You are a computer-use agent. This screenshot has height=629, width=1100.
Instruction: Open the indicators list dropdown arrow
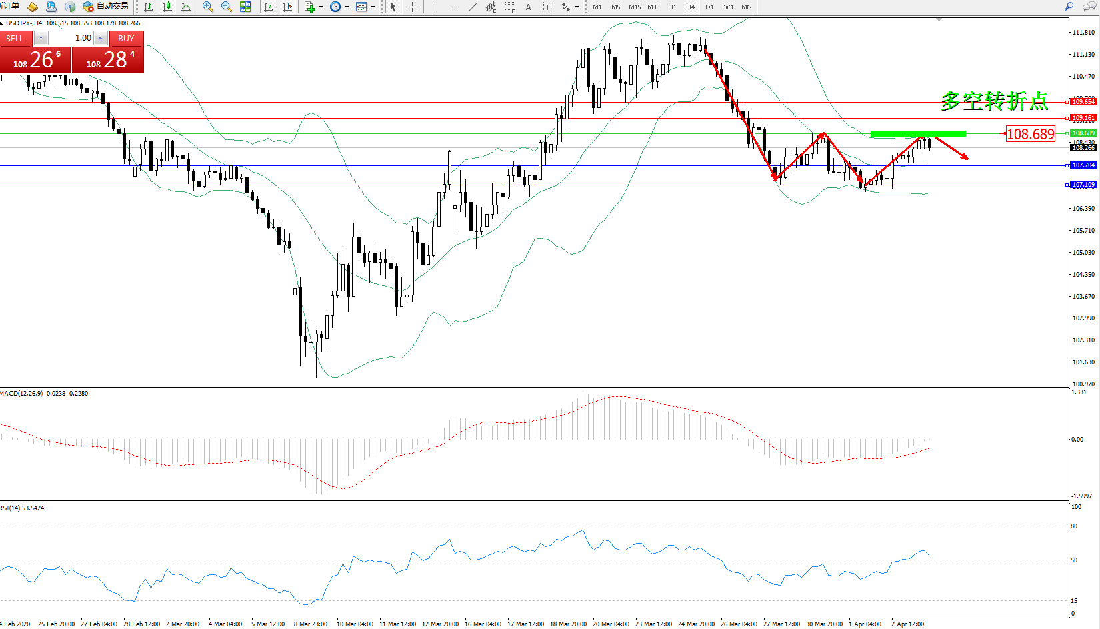tap(321, 7)
